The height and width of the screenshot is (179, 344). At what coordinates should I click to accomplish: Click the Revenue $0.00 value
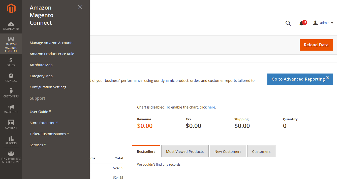(145, 126)
